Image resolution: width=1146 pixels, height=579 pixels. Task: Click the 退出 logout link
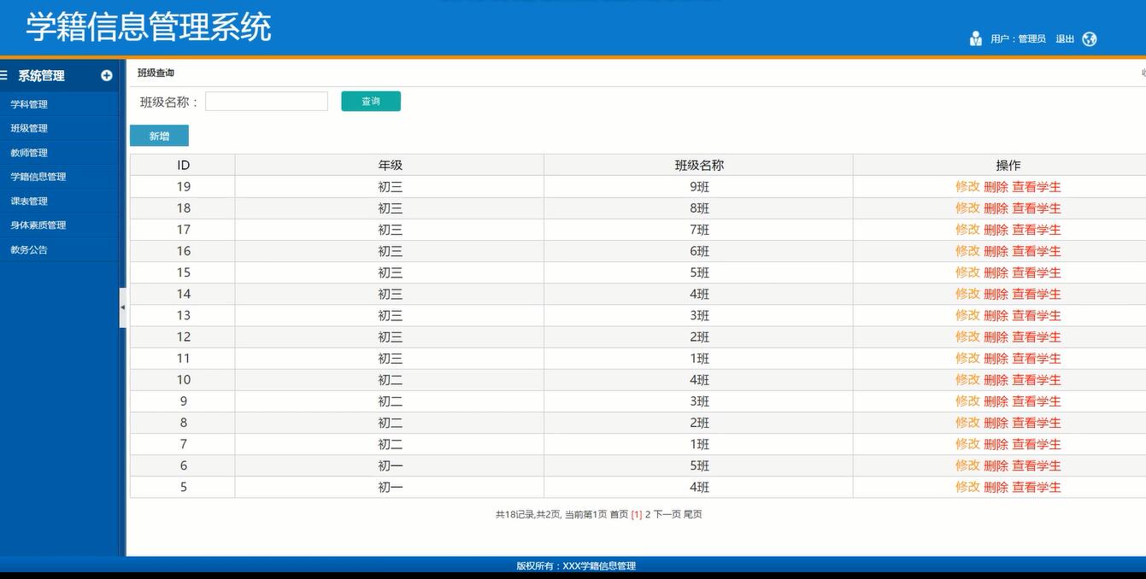point(1065,39)
